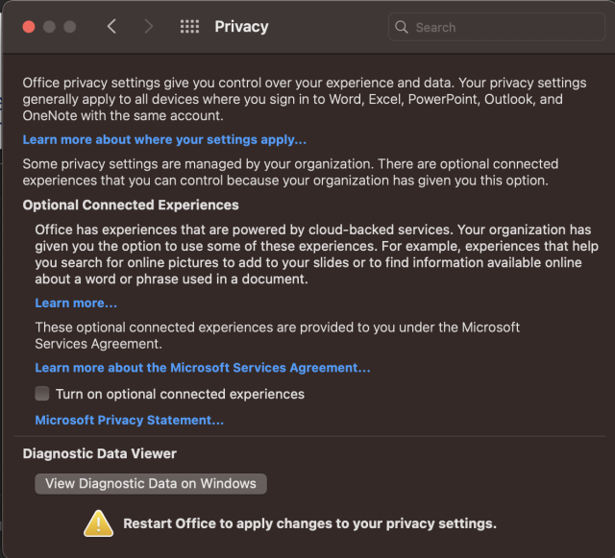Click the Restart Office notice text

click(309, 523)
